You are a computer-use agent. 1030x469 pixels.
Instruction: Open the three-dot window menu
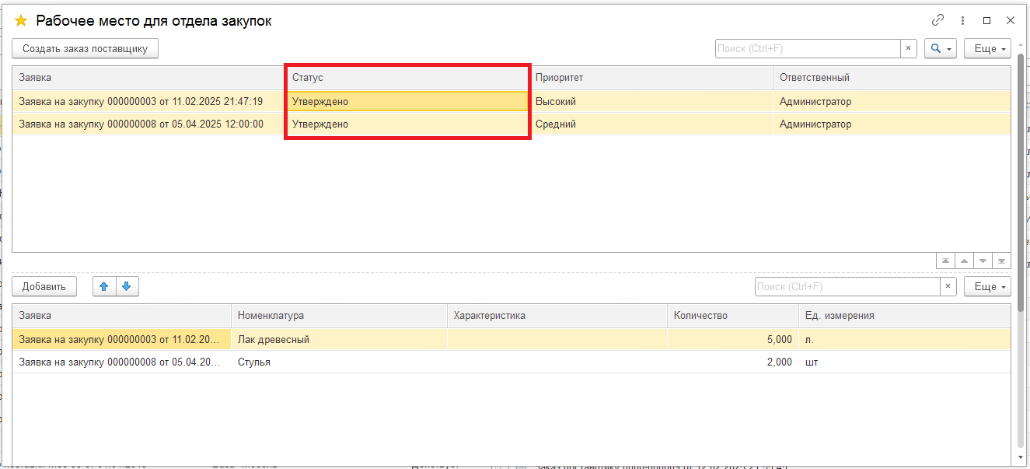coord(962,21)
